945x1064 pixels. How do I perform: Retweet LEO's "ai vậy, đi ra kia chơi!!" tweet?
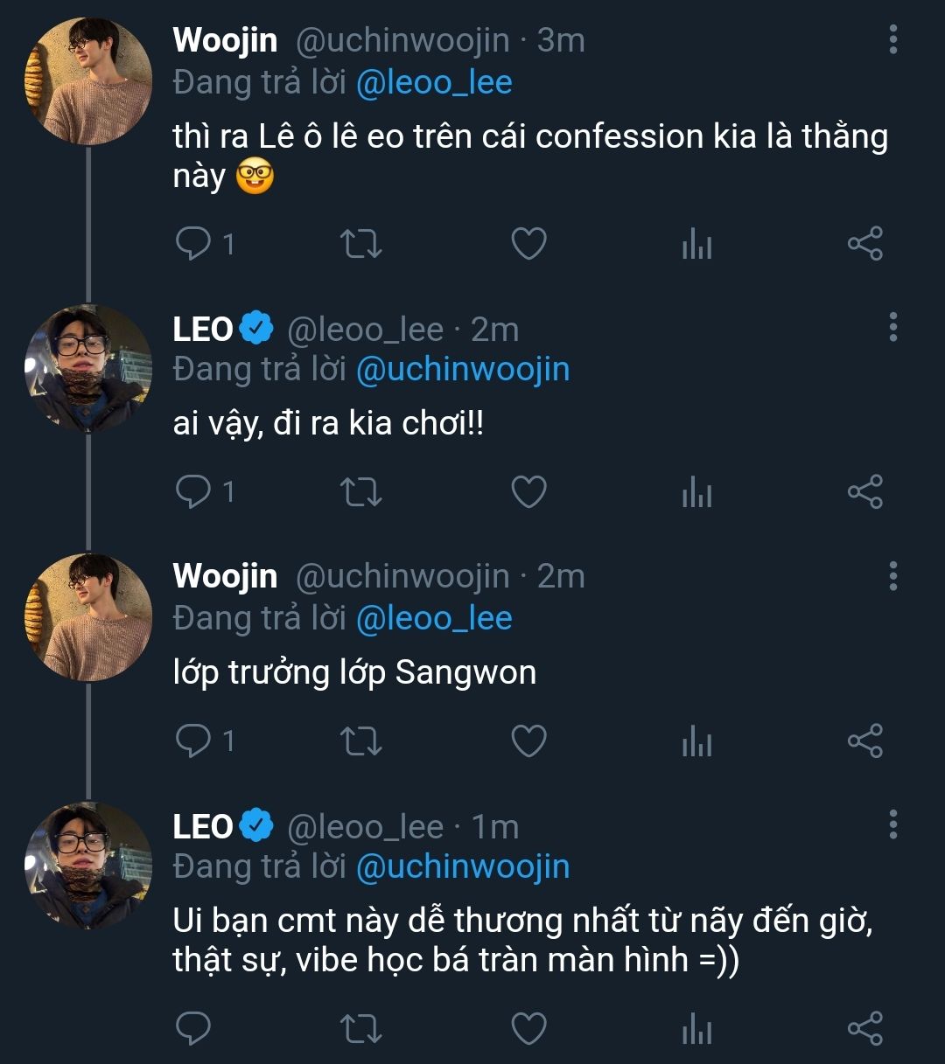pos(360,492)
